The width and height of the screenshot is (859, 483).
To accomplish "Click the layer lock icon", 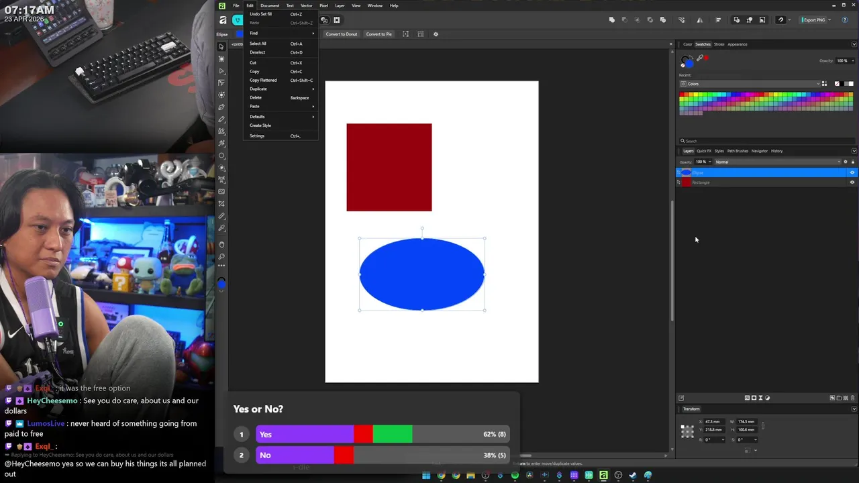I will click(853, 162).
